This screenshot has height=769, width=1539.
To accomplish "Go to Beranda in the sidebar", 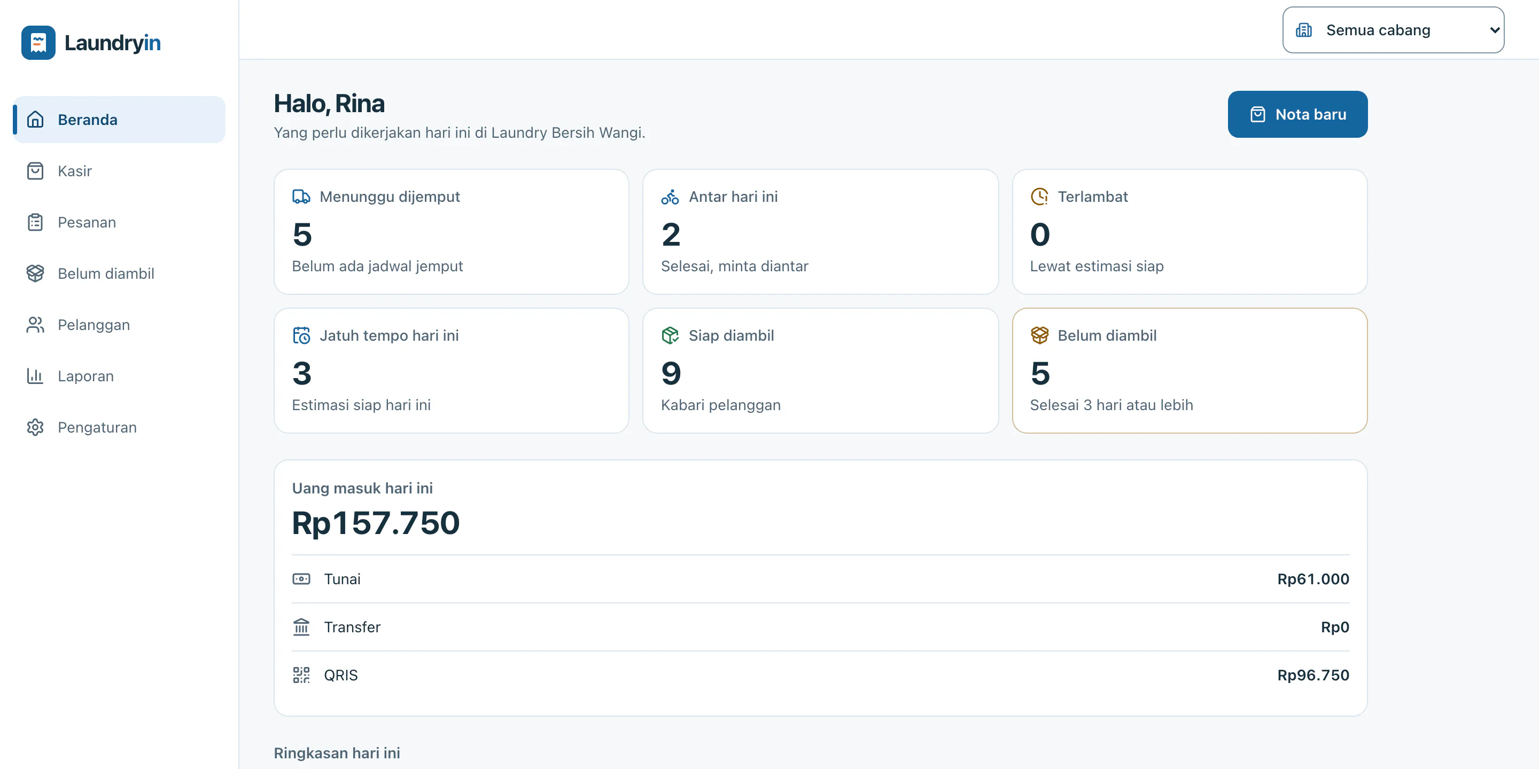I will click(119, 120).
